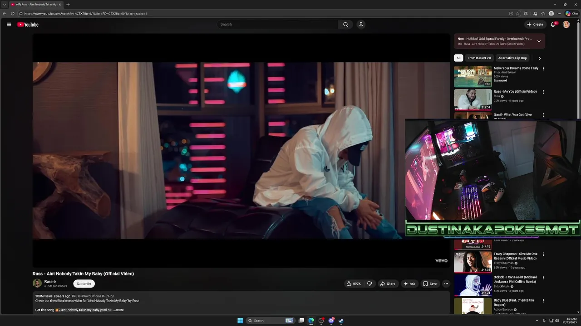Open options menu for Russ - Me You
Image resolution: width=581 pixels, height=326 pixels.
[543, 92]
